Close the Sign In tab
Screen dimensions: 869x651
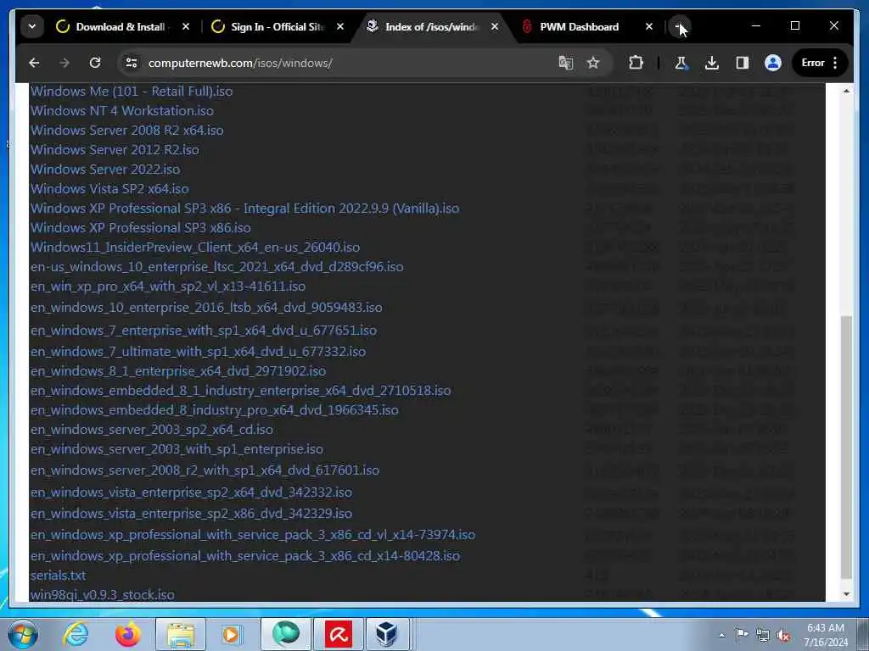[x=340, y=26]
